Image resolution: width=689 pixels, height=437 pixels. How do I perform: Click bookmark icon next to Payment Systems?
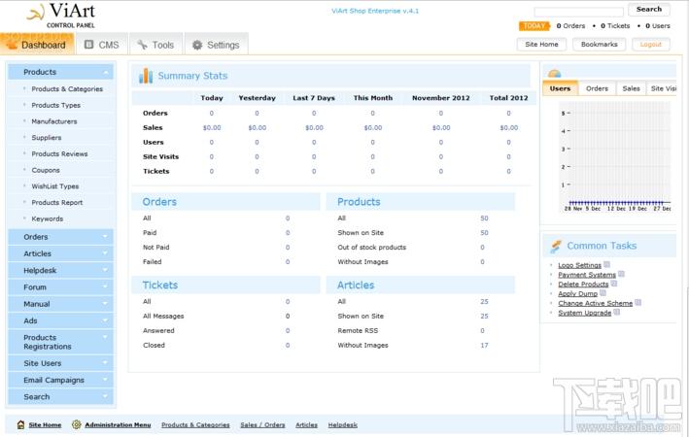(x=621, y=274)
